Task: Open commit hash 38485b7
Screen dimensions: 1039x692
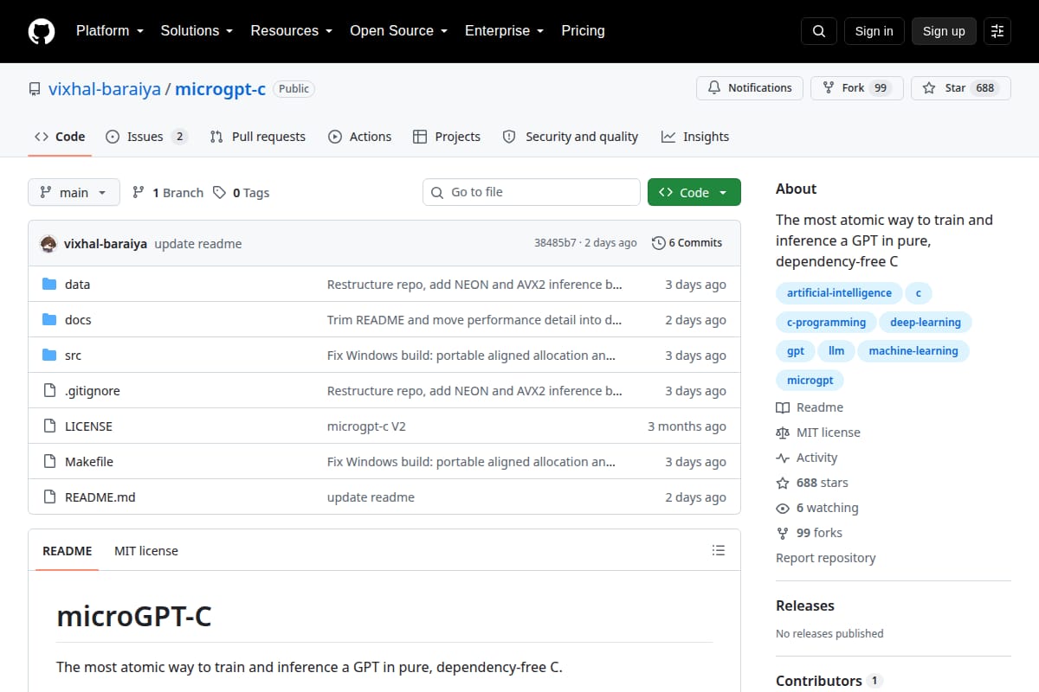Action: [x=555, y=243]
